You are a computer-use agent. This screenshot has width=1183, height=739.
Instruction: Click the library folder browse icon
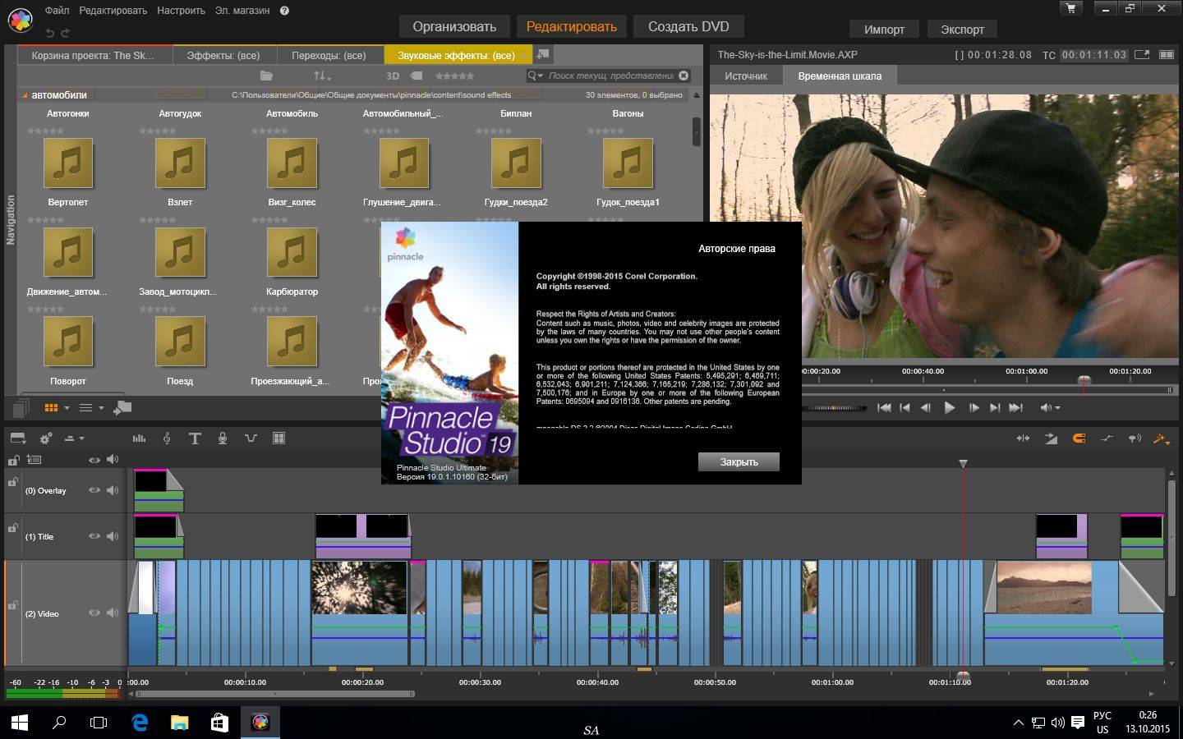coord(266,76)
